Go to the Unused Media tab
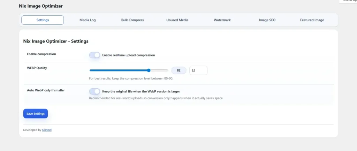The width and height of the screenshot is (357, 151). [177, 20]
